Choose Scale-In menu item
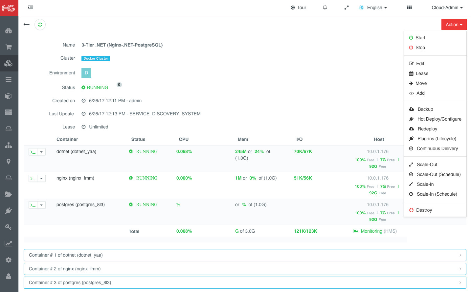Screen dimensions: 471x292 click(x=435, y=184)
